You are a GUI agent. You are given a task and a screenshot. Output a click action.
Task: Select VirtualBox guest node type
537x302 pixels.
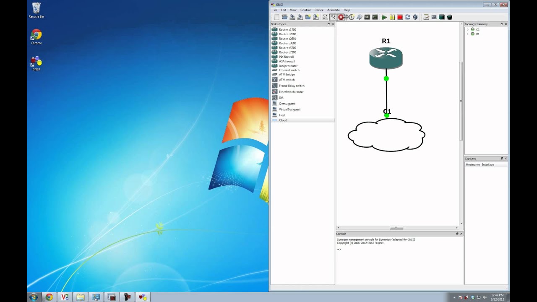tap(302, 109)
